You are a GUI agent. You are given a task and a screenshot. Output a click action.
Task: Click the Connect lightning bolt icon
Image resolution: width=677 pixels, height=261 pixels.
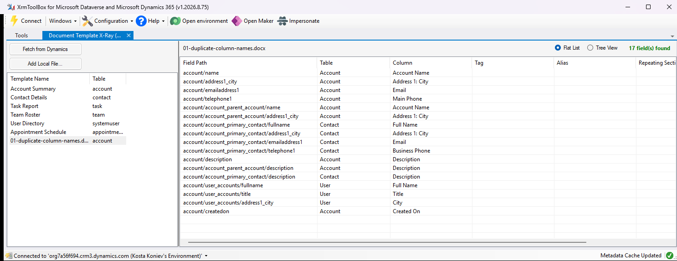tap(14, 21)
